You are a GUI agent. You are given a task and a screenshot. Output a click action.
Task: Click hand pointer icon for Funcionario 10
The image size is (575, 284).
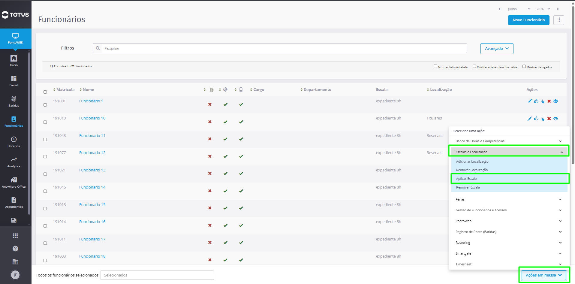543,119
